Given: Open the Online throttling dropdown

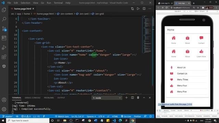Looking at the screenshot, I should 202,11.
